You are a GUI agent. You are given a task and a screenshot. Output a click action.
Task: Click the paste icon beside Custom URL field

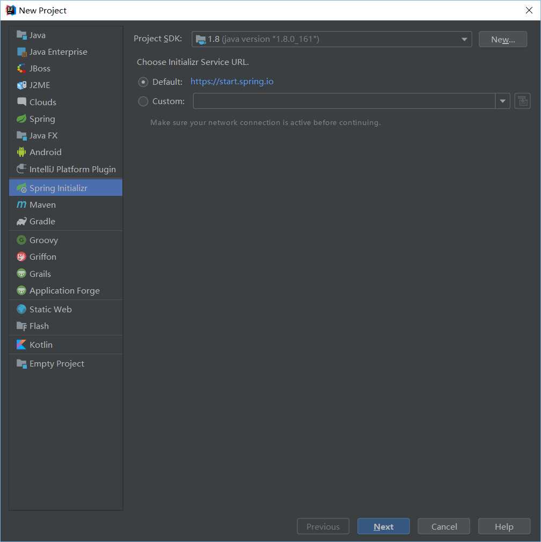[x=522, y=101]
